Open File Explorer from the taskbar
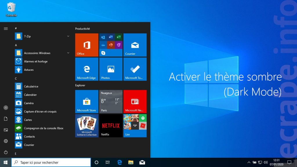This screenshot has width=297, height=167. tap(131, 162)
